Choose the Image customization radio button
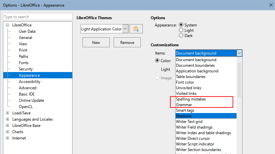Screen dimensions: 275x154 (x=157, y=78)
